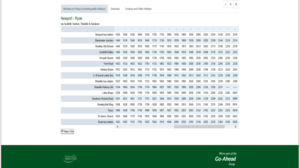Select the Shanklin Railway Stn row label
Screen dimensions: 300x168
(x=104, y=87)
